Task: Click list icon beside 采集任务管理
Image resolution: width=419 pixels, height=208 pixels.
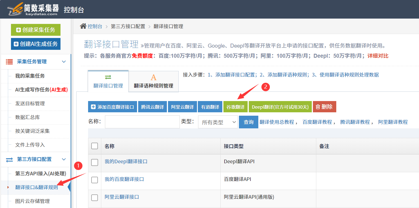Action: (x=9, y=62)
